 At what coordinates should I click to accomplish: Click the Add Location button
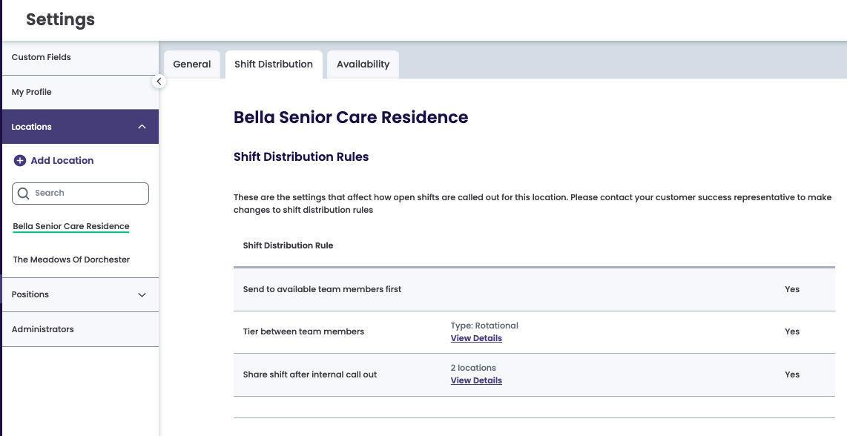point(62,160)
